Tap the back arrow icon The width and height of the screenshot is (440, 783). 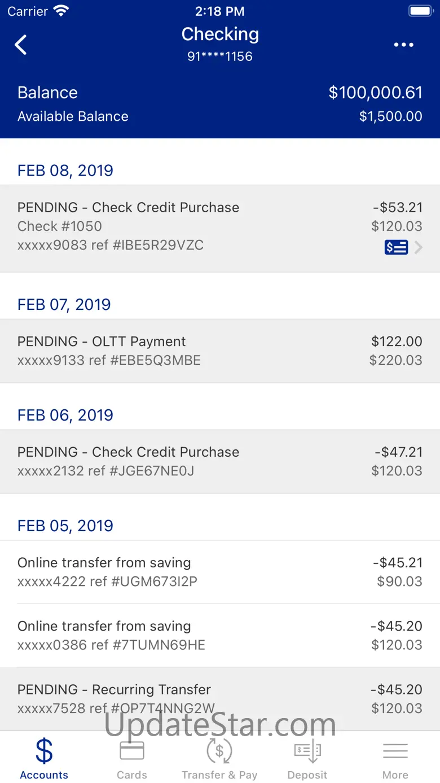(x=21, y=45)
